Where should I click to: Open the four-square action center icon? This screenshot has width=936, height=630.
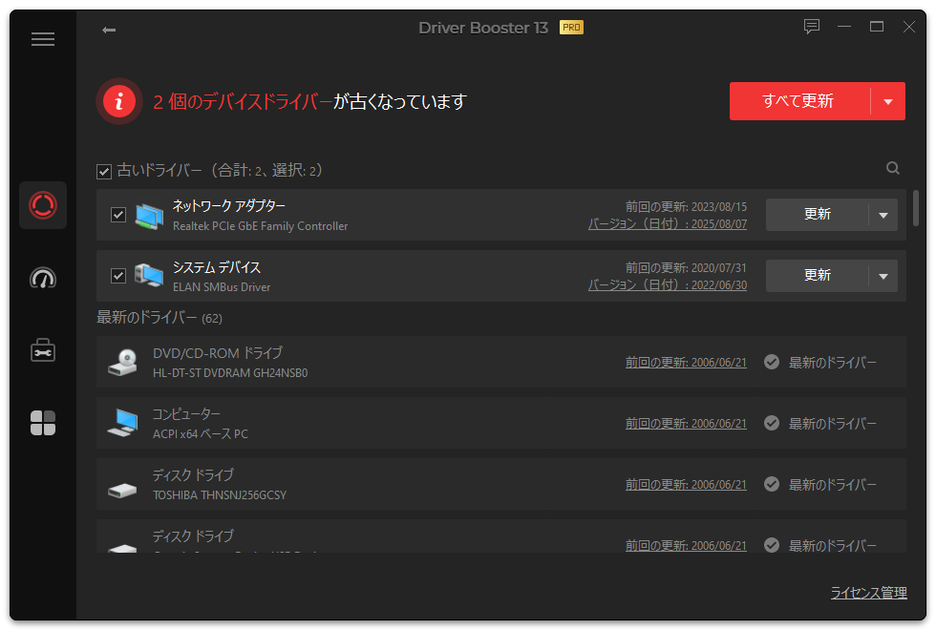coord(43,423)
